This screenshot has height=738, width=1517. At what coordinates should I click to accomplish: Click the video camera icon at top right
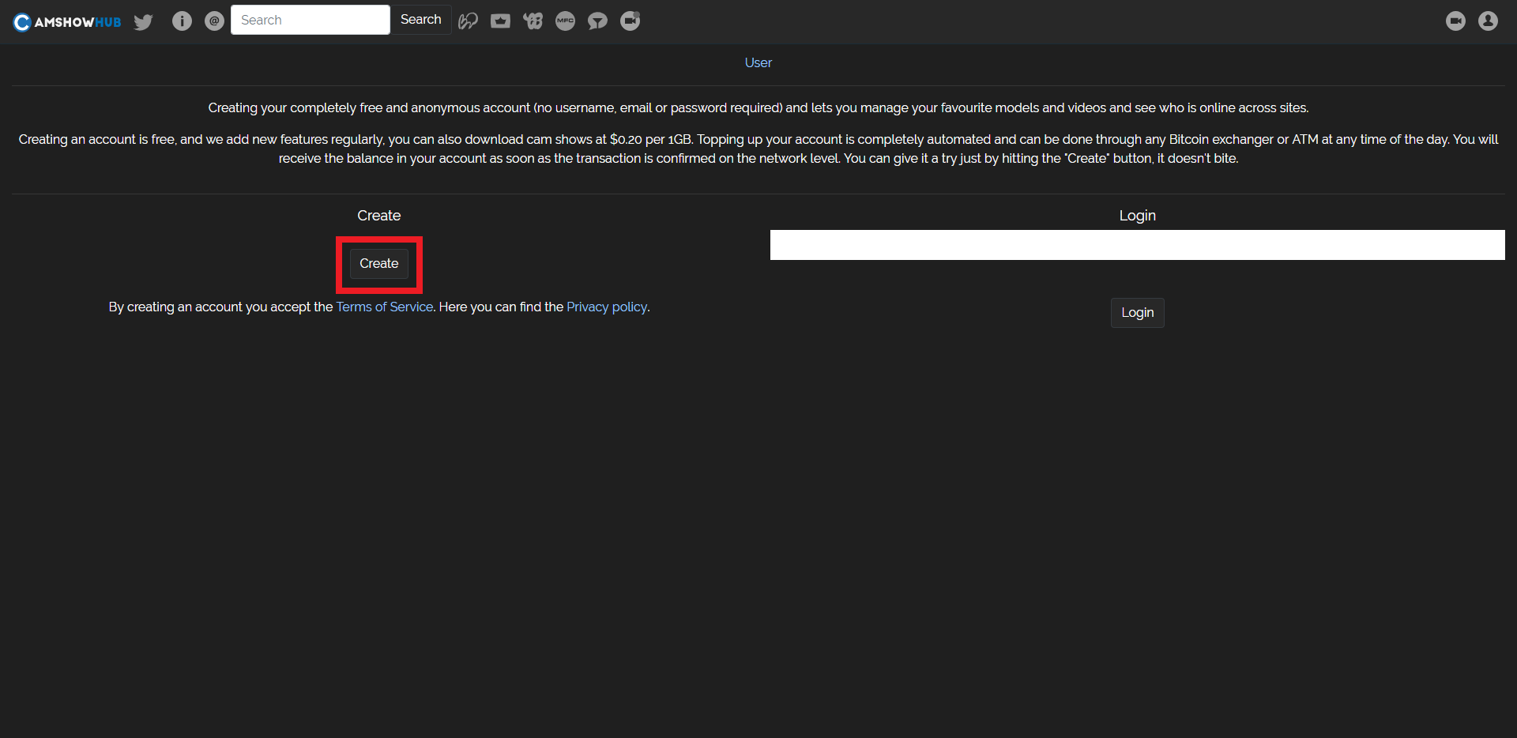[1455, 21]
